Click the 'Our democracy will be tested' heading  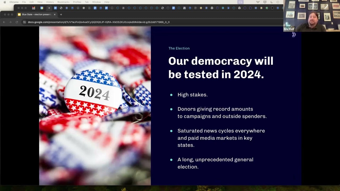click(x=221, y=68)
